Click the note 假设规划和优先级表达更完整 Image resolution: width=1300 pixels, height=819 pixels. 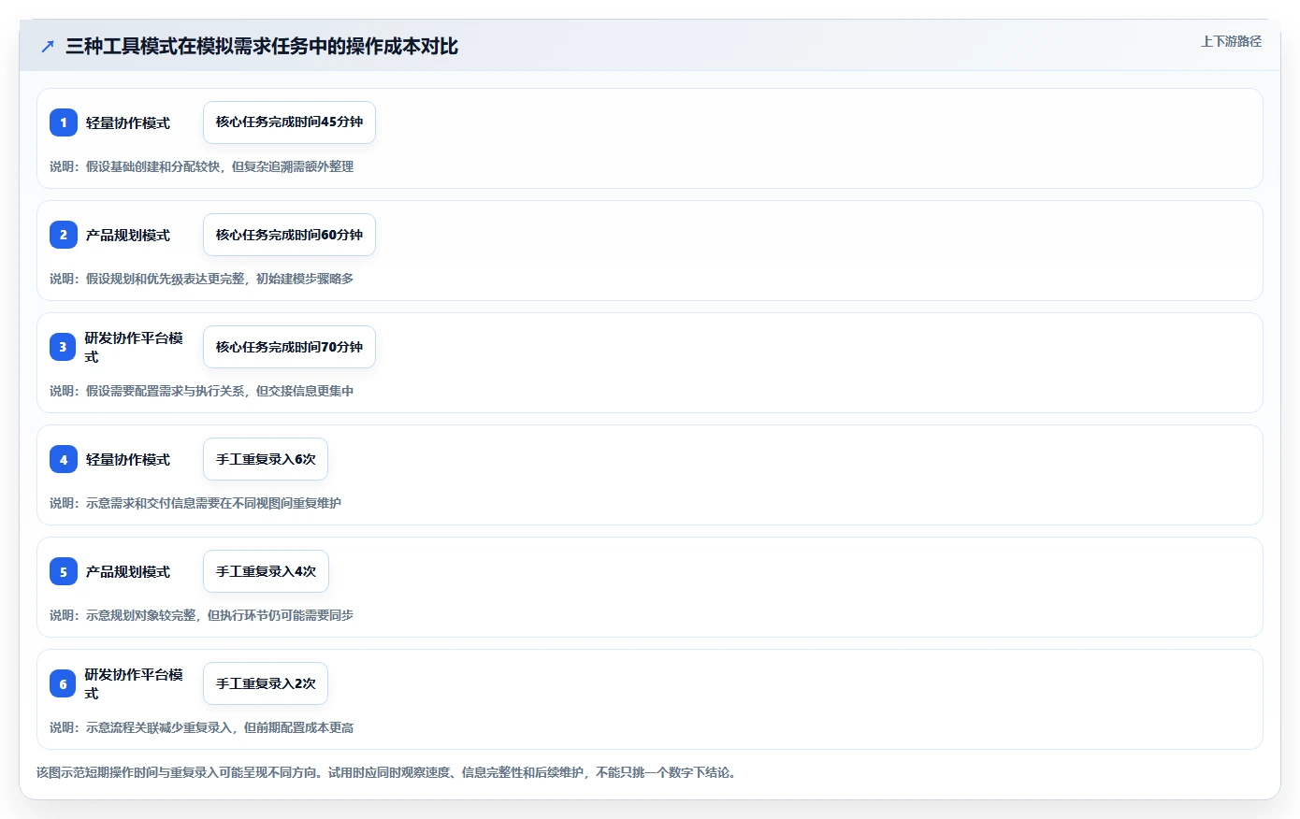201,279
